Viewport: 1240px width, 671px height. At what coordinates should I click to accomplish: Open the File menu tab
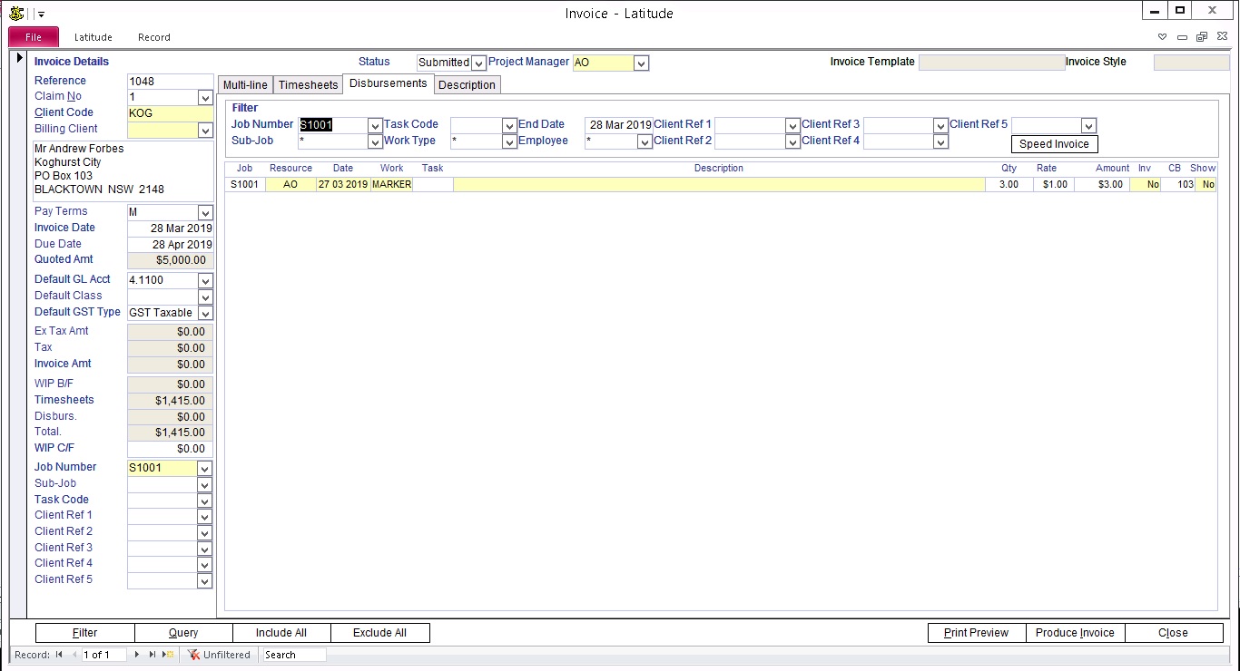click(34, 37)
